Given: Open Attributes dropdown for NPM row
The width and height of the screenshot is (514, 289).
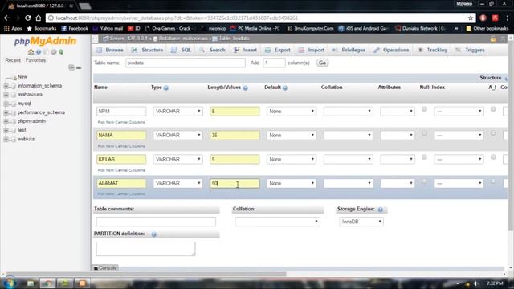Looking at the screenshot, I should tap(398, 112).
